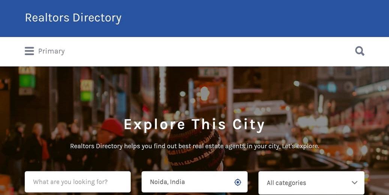Expand the All categories dropdown
The width and height of the screenshot is (389, 195).
[311, 183]
